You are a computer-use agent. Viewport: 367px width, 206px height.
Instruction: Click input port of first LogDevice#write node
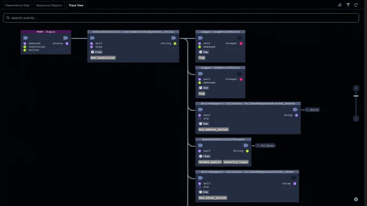click(201, 38)
